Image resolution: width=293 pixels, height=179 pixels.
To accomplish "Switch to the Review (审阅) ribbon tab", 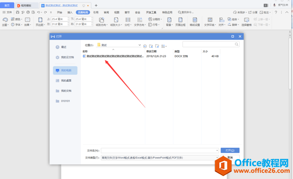I will coord(106,12).
